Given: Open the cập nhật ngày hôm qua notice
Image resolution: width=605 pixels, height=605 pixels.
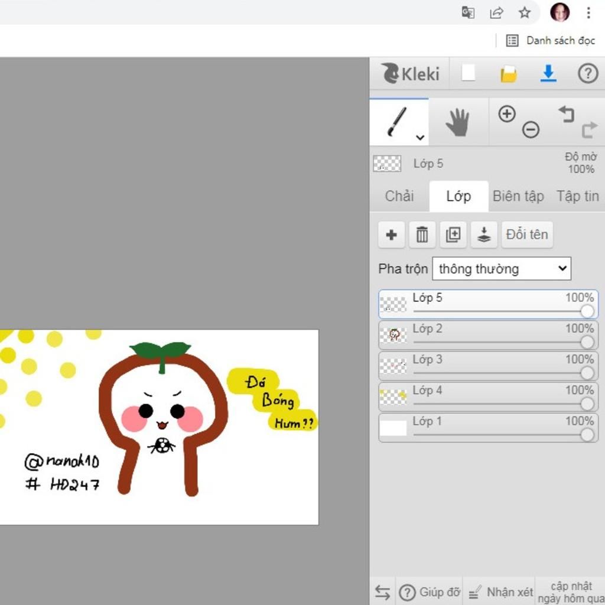Looking at the screenshot, I should [571, 591].
